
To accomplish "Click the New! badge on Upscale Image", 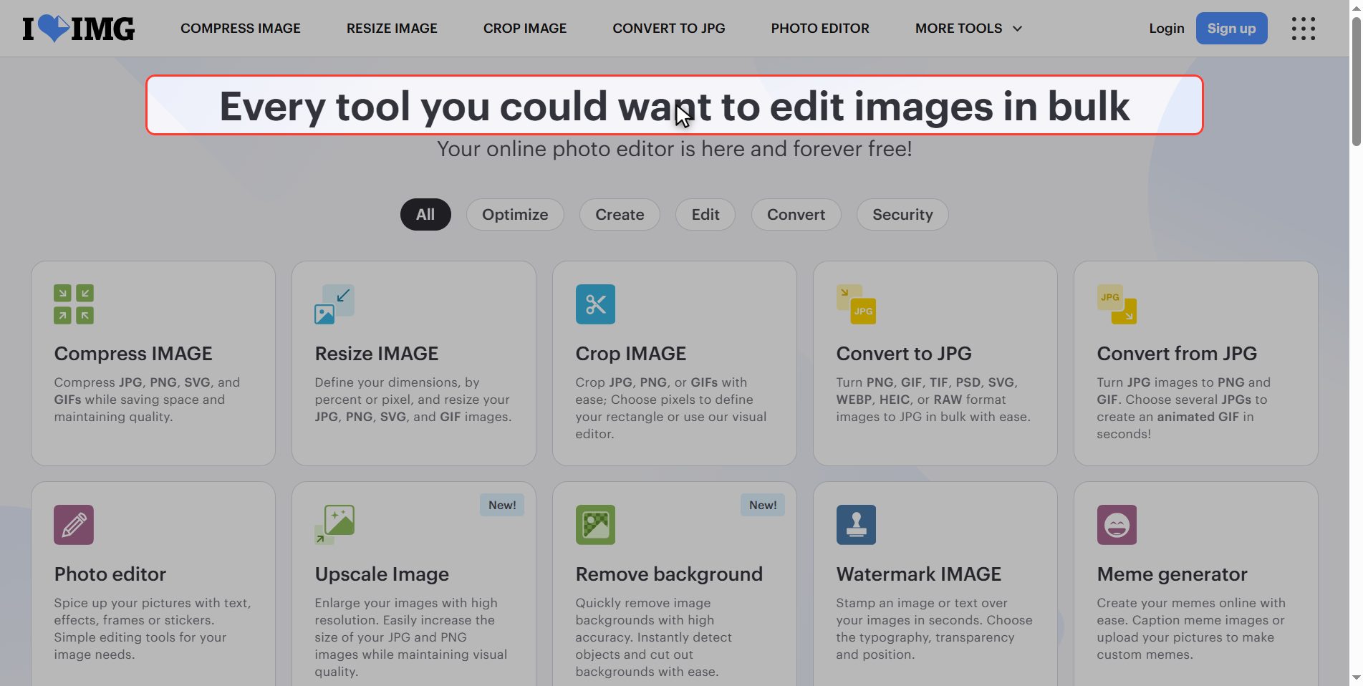I will 502,505.
